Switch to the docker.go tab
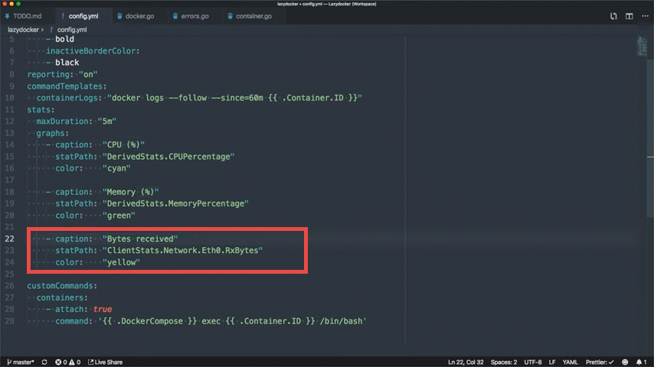The height and width of the screenshot is (367, 654). point(136,16)
